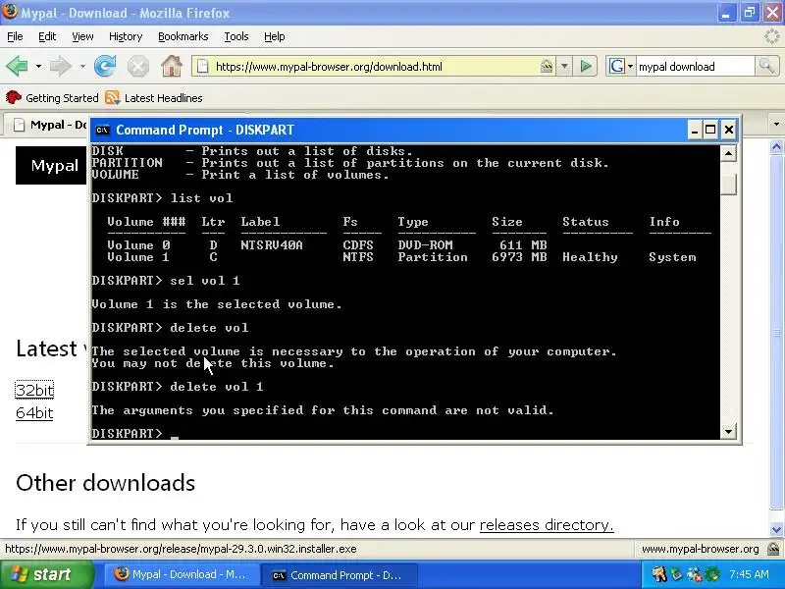The width and height of the screenshot is (785, 589).
Task: Open the Latest Headlines feed bookmark
Action: pyautogui.click(x=154, y=97)
